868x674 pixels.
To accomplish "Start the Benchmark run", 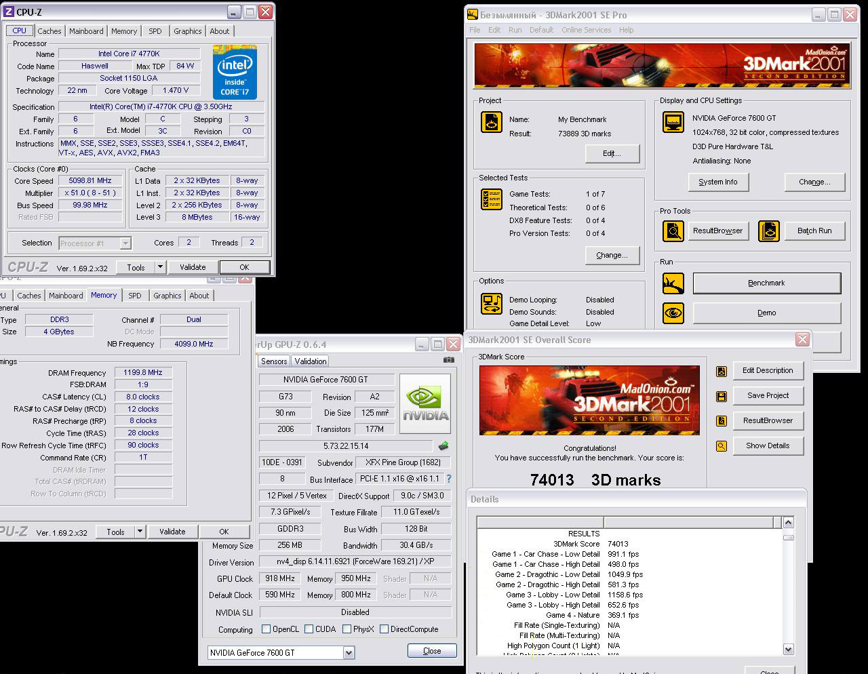I will tap(767, 283).
